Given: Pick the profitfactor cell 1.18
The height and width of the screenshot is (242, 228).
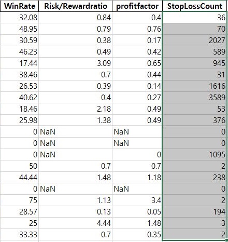Looking at the screenshot, I should (x=137, y=178).
